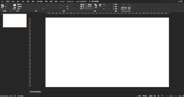Click the 100% zoom level value
Screen dimensions: 184x97
click(180, 96)
